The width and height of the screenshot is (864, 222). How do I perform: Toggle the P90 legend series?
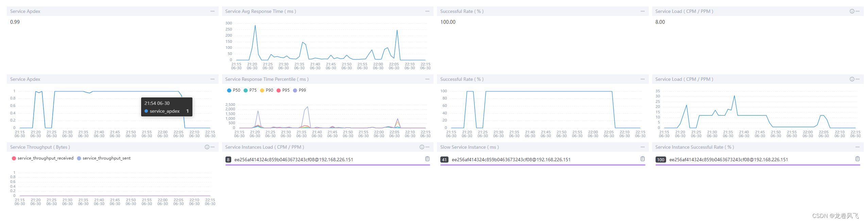(x=267, y=90)
